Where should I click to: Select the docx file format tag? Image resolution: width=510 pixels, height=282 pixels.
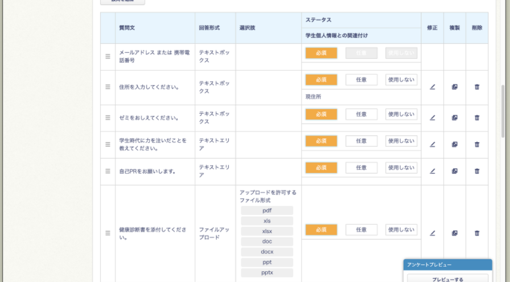pyautogui.click(x=266, y=252)
